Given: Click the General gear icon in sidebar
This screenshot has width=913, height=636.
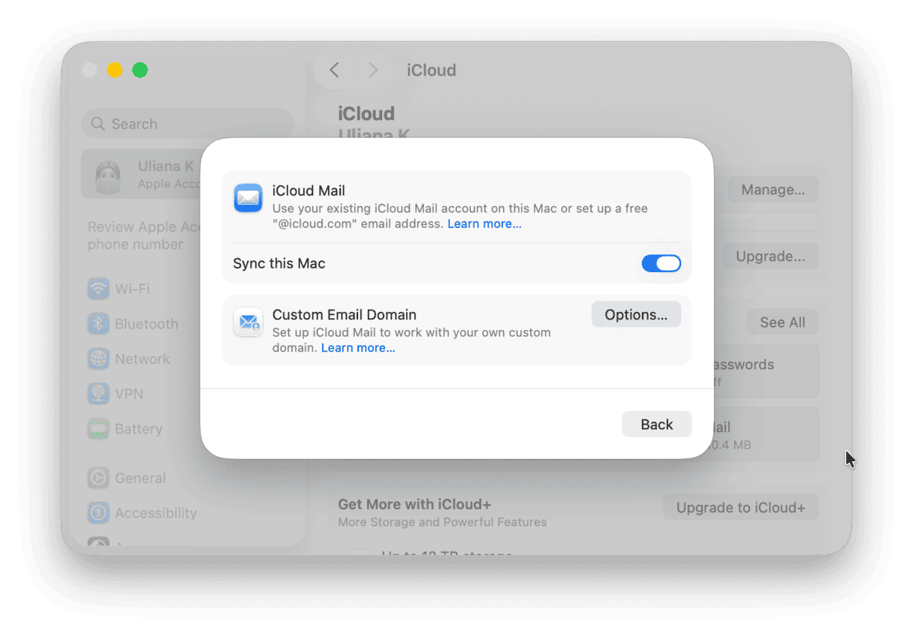Looking at the screenshot, I should (98, 478).
